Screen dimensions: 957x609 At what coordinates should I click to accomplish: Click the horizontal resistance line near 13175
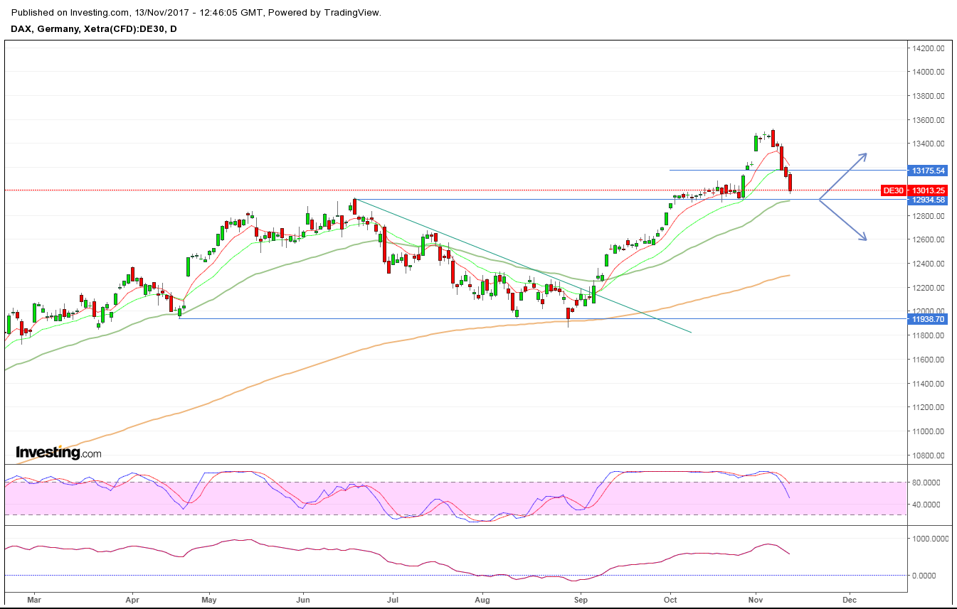click(x=712, y=170)
